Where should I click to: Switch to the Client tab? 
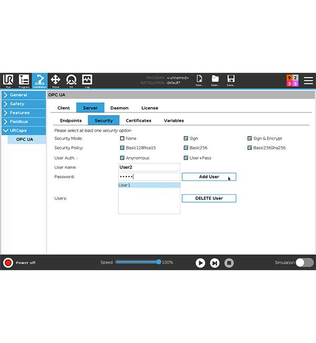[x=64, y=108]
